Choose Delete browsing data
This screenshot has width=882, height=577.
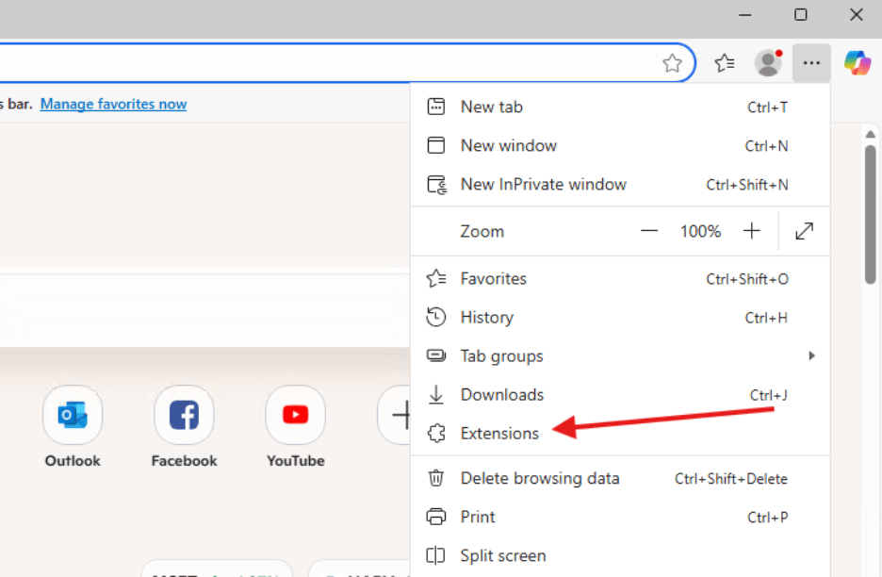(539, 478)
